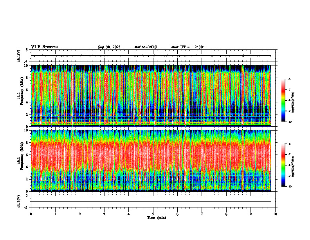
Task: Click time axis tick label "2"
Action: pos(80,214)
